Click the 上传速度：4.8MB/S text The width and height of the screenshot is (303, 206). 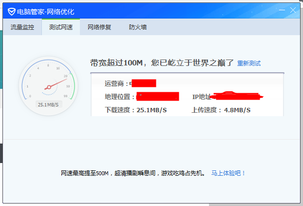coord(221,110)
